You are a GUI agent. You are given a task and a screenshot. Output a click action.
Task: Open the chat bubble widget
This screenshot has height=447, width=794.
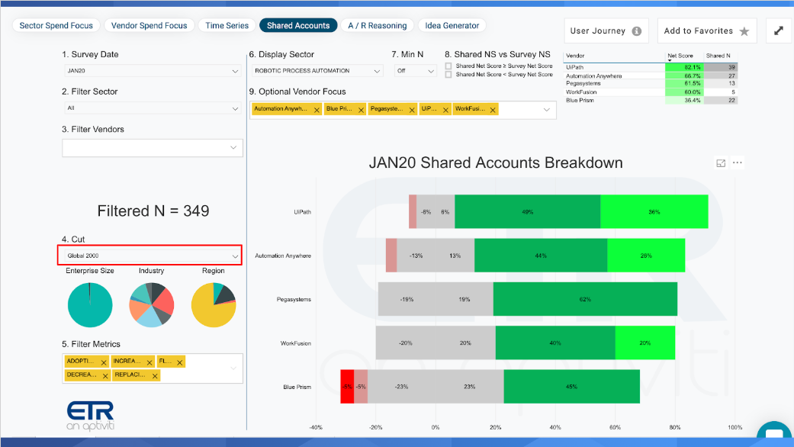point(775,433)
